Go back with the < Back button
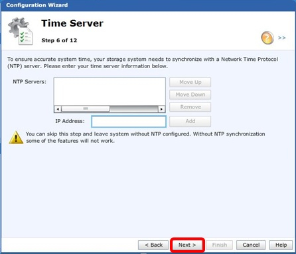The image size is (296, 254). (x=153, y=245)
